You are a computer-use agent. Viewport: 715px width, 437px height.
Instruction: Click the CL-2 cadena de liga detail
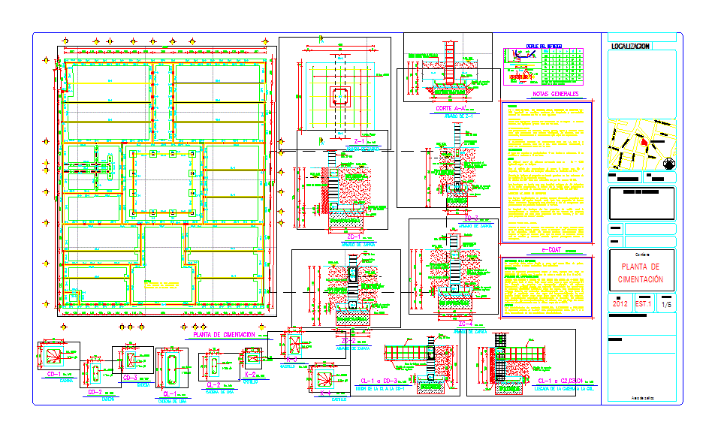[214, 366]
